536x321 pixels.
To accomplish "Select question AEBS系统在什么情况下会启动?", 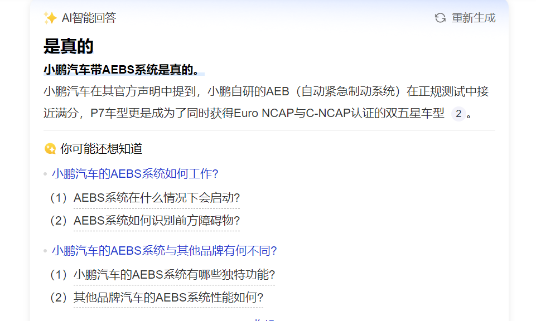I will [x=157, y=198].
